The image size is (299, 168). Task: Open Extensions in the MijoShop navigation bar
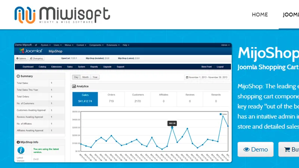pyautogui.click(x=56, y=67)
